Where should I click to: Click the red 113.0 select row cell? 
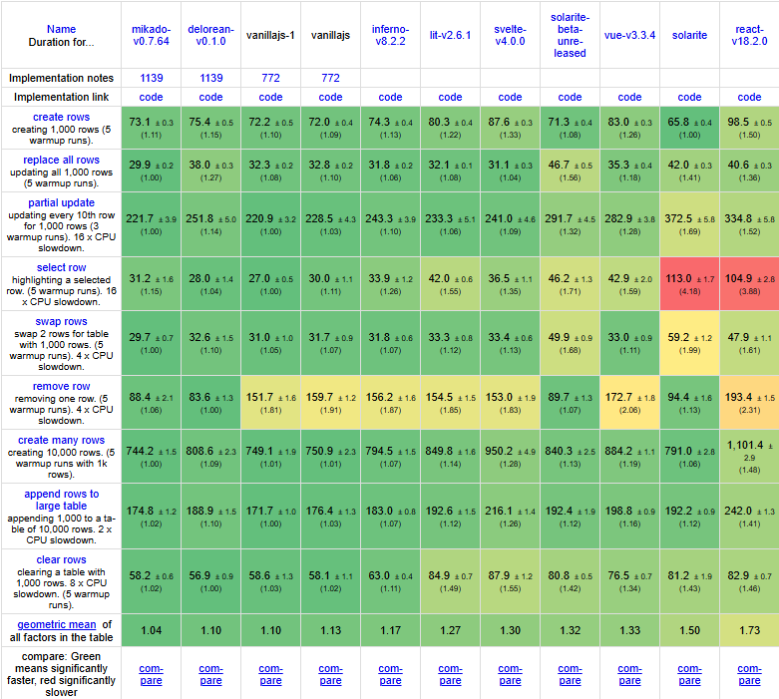click(689, 284)
